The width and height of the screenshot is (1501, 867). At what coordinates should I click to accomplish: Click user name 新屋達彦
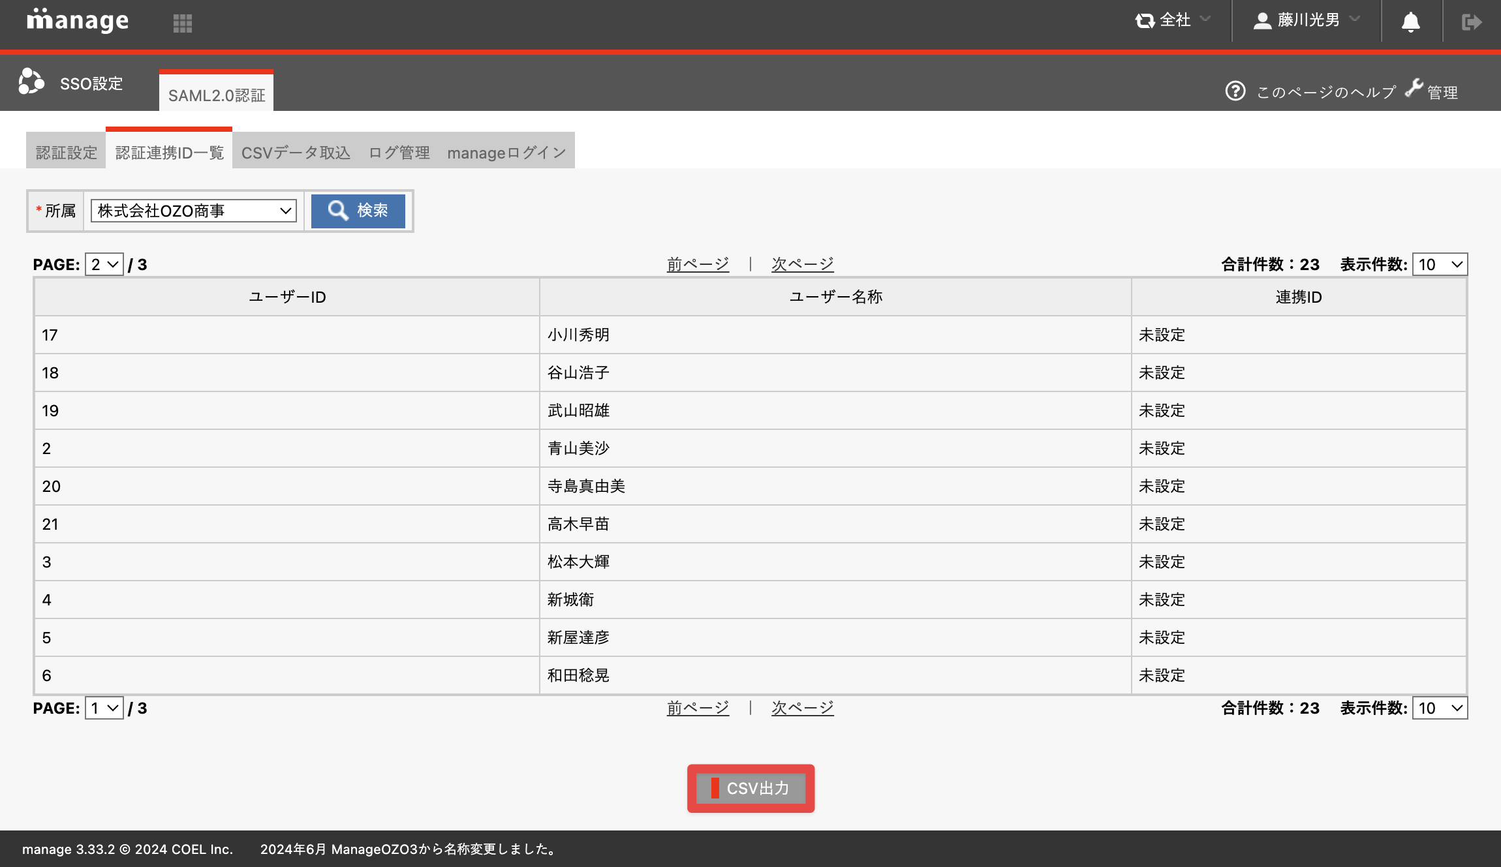click(x=578, y=638)
